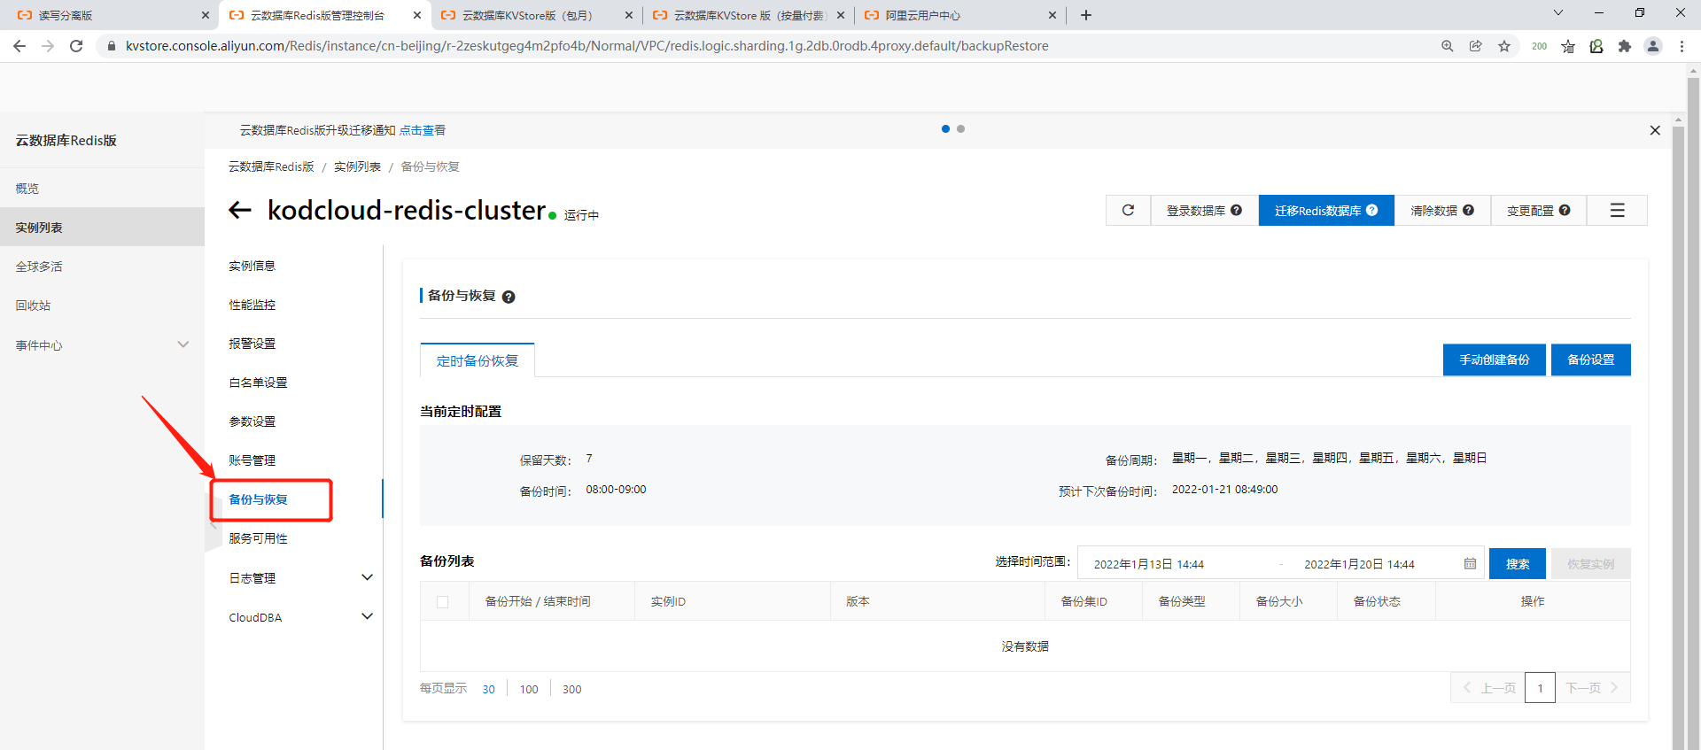Image resolution: width=1701 pixels, height=750 pixels.
Task: Click the back arrow beside kodcloud-redis-cluster
Action: 240,210
